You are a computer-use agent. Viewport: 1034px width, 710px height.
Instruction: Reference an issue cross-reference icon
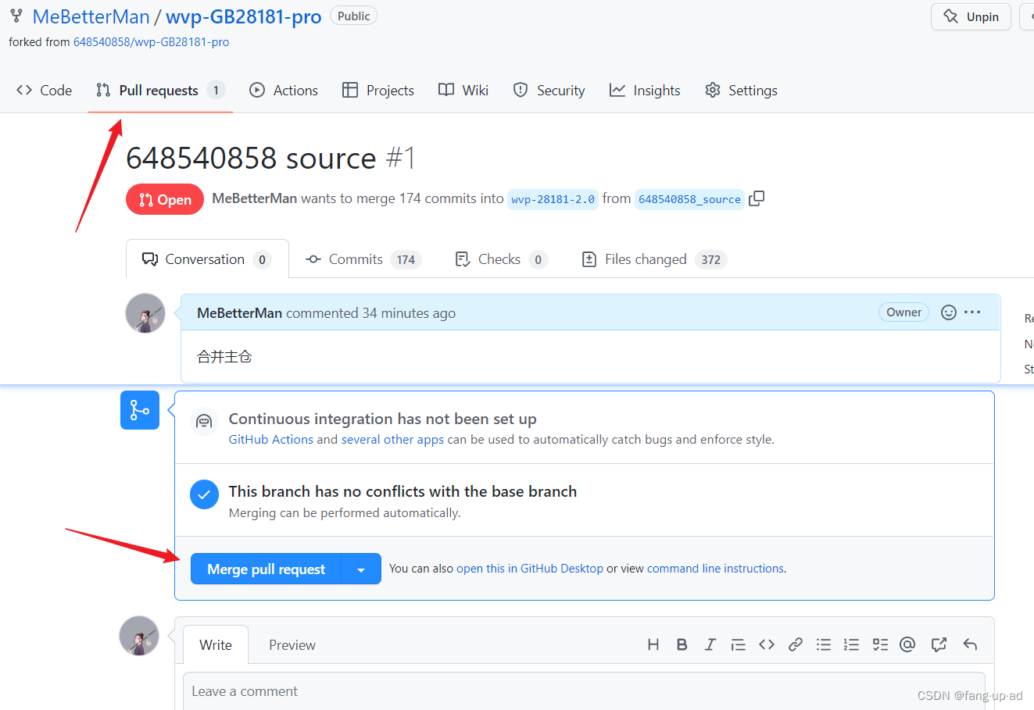click(x=939, y=644)
